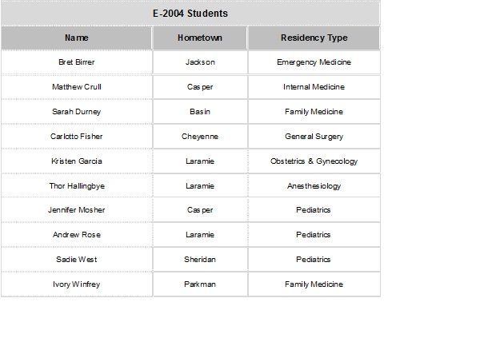480x338 pixels.
Task: Click the Jackson hometown cell
Action: (x=200, y=62)
